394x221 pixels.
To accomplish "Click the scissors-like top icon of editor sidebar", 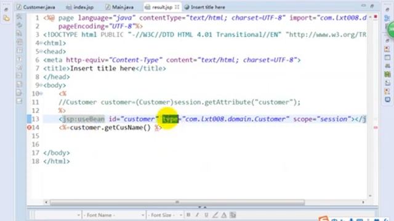I will (19, 17).
